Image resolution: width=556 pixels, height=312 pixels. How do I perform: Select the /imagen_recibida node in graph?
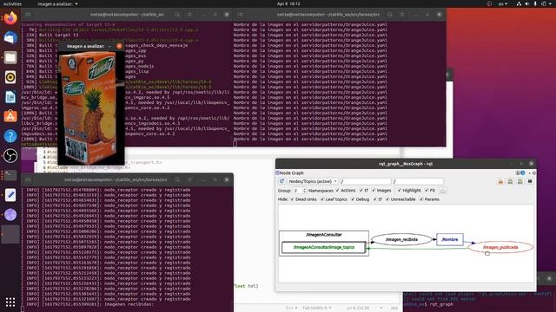(401, 239)
